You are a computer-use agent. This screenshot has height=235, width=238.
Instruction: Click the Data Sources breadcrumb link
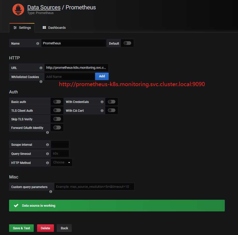(x=44, y=8)
